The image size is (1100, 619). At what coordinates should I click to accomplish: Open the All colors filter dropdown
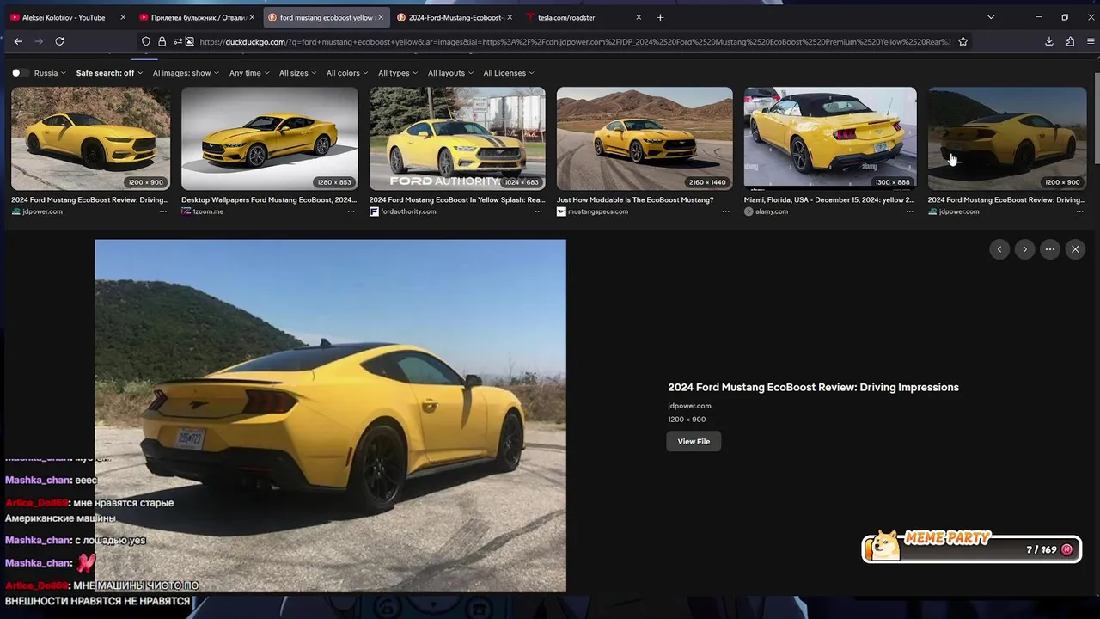point(347,73)
